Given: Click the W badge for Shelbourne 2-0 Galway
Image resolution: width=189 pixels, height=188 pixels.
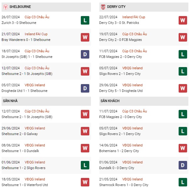Looking at the screenshot, I should [x=85, y=131].
